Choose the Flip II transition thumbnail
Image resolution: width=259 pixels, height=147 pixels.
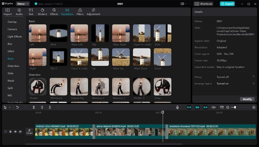pyautogui.click(x=59, y=57)
